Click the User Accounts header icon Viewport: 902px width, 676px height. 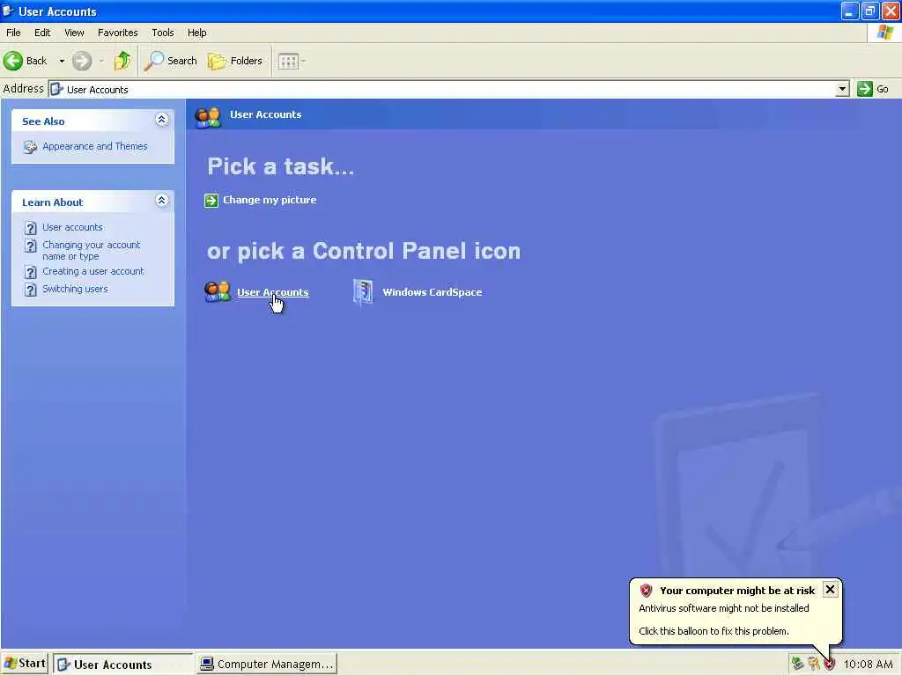coord(208,117)
